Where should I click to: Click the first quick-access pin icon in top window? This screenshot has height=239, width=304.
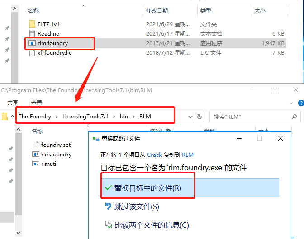pyautogui.click(x=7, y=28)
